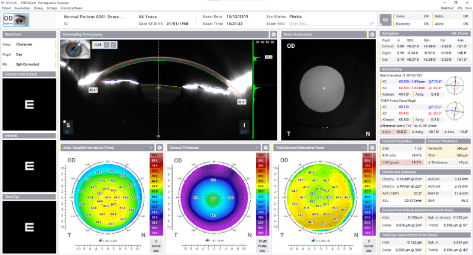Select the Default pupil refraction row

pyautogui.click(x=425, y=47)
